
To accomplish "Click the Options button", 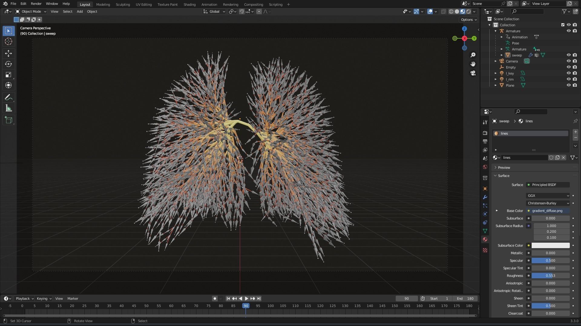I will click(468, 20).
